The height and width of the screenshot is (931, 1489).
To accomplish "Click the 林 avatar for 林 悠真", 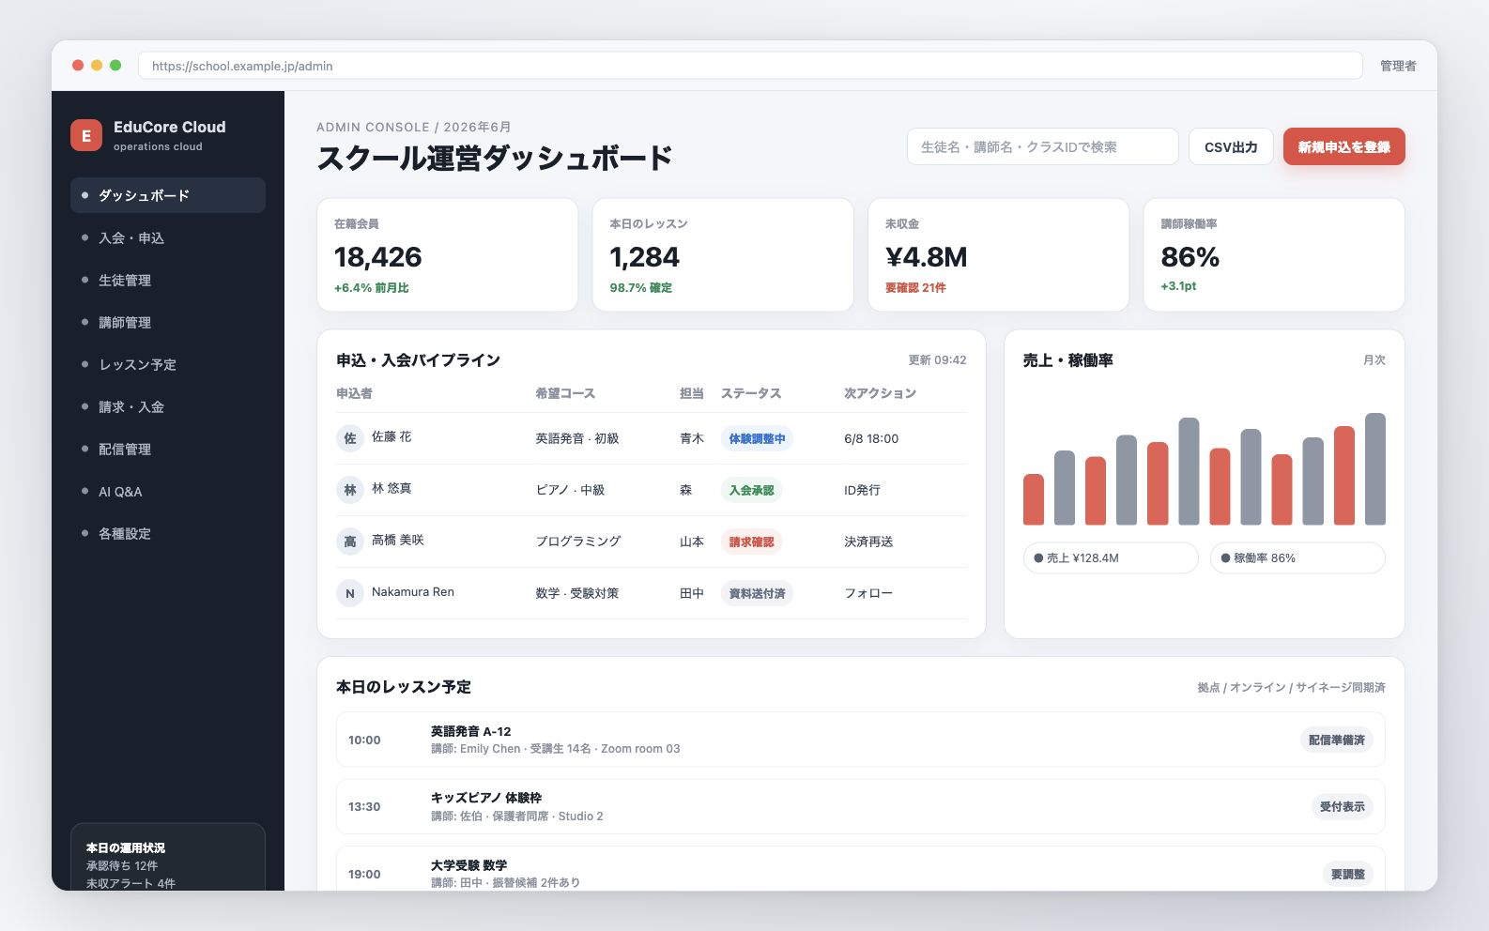I will 349,490.
